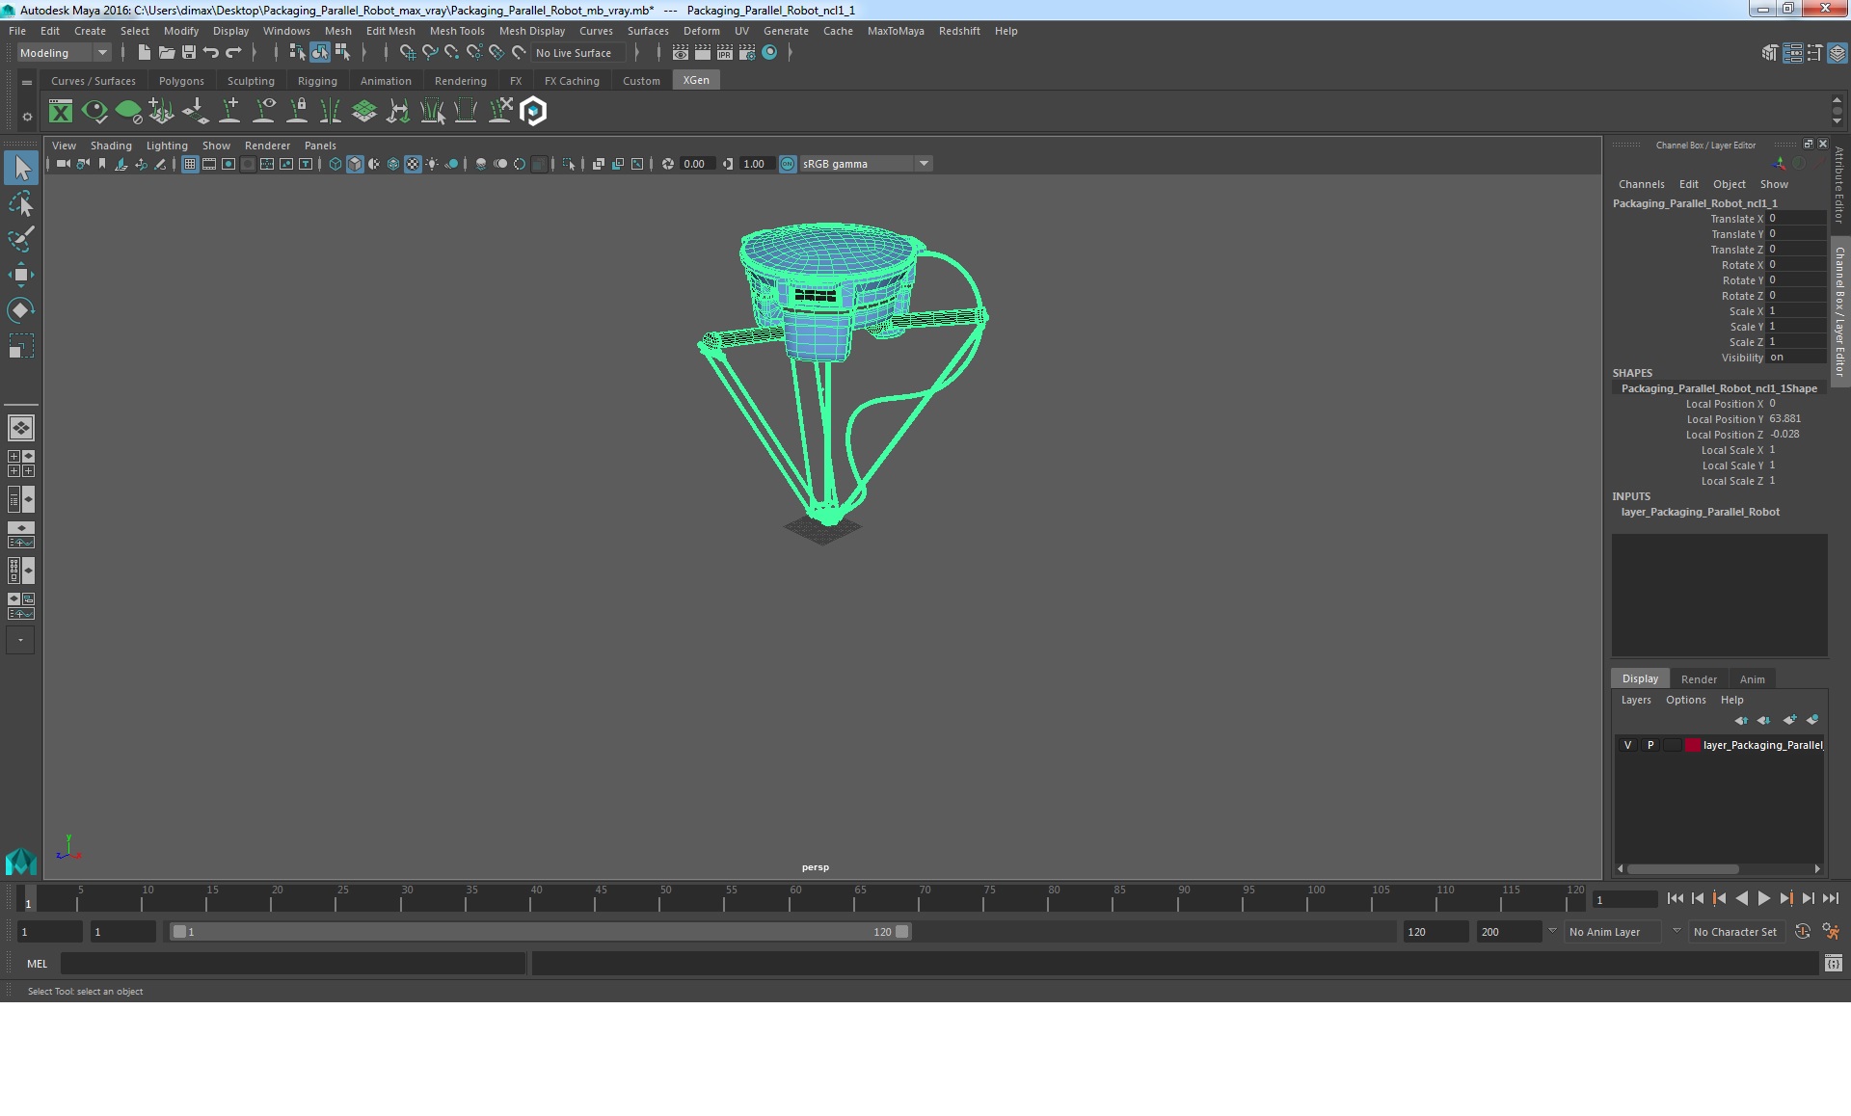Open the shelf tab selector menu
Viewport: 1851px width, 1116px height.
tap(27, 83)
